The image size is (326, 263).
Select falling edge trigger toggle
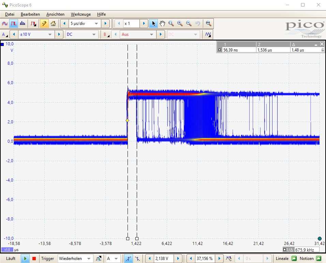[137, 259]
